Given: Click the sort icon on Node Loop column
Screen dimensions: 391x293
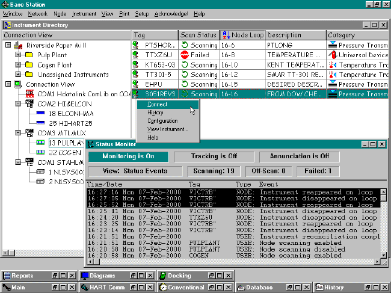Looking at the screenshot, I should click(x=226, y=35).
